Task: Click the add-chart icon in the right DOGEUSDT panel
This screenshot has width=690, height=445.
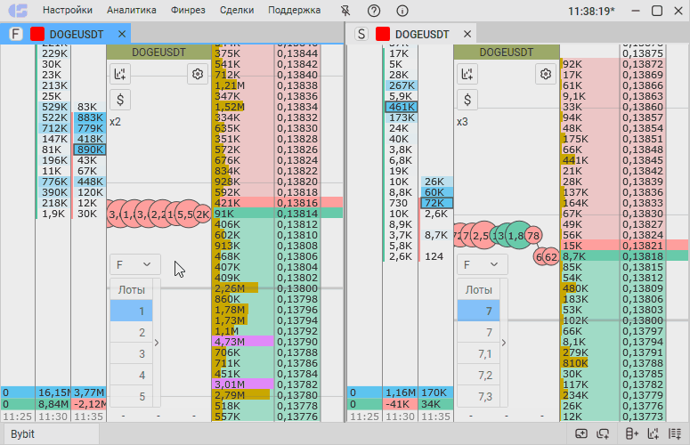Action: (467, 74)
